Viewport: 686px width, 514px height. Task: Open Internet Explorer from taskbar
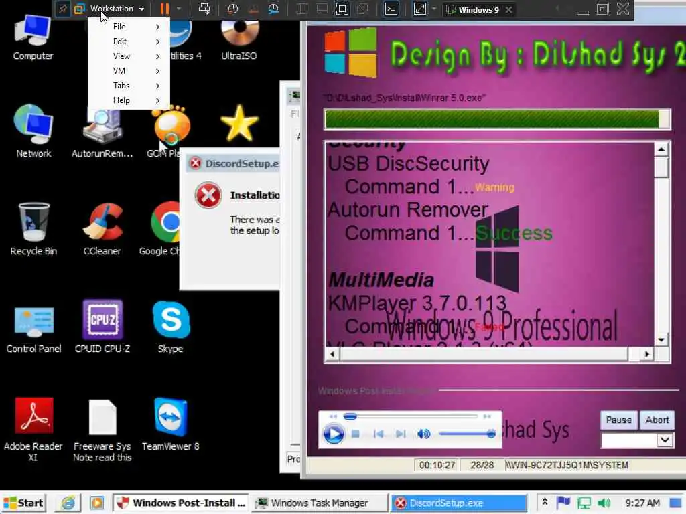(x=68, y=503)
